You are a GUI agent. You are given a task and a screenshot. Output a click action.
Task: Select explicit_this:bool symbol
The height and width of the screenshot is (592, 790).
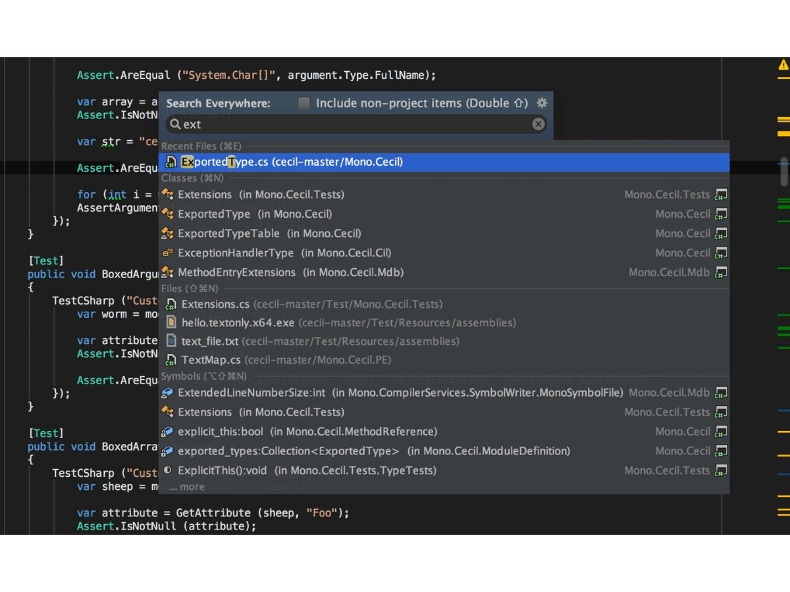click(444, 432)
